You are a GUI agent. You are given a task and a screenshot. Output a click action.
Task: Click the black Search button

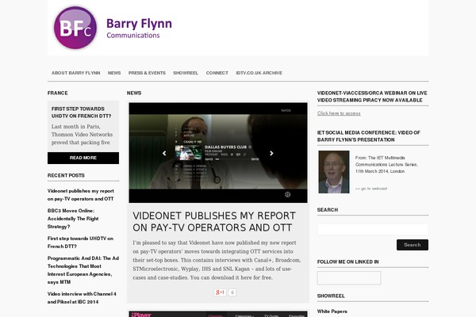413,245
